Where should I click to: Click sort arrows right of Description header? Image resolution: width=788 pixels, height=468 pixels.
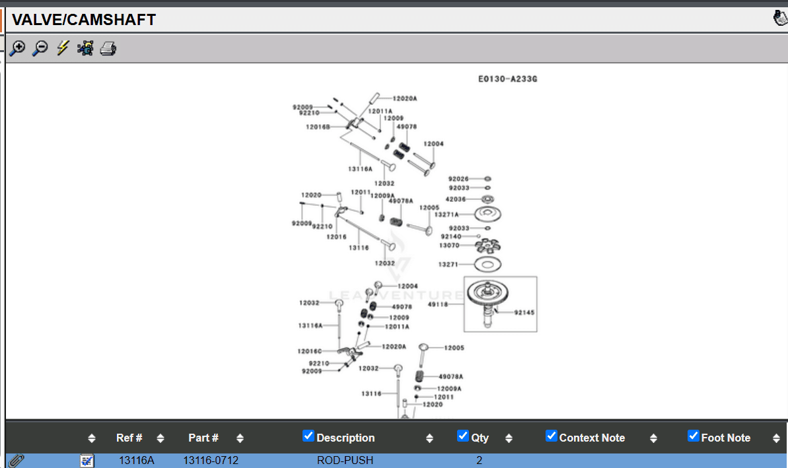click(x=429, y=438)
